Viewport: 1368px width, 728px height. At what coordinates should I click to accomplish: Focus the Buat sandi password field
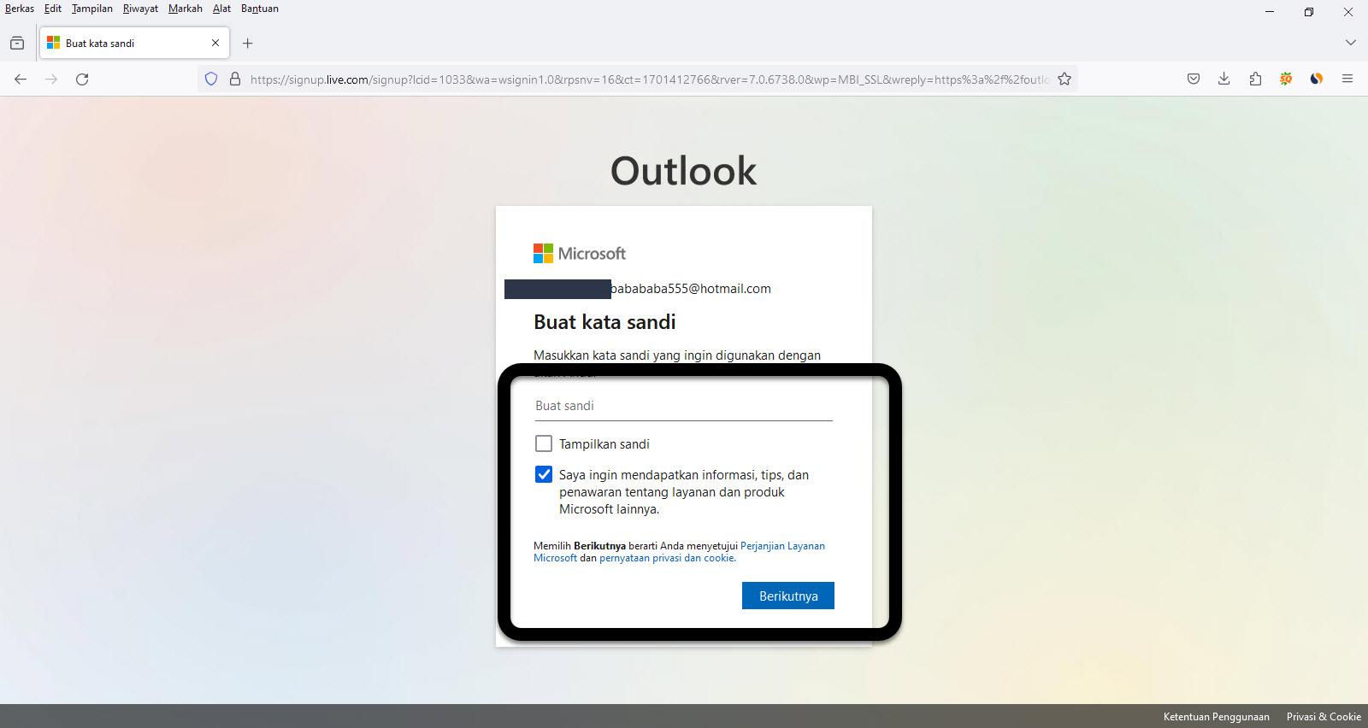(x=683, y=406)
